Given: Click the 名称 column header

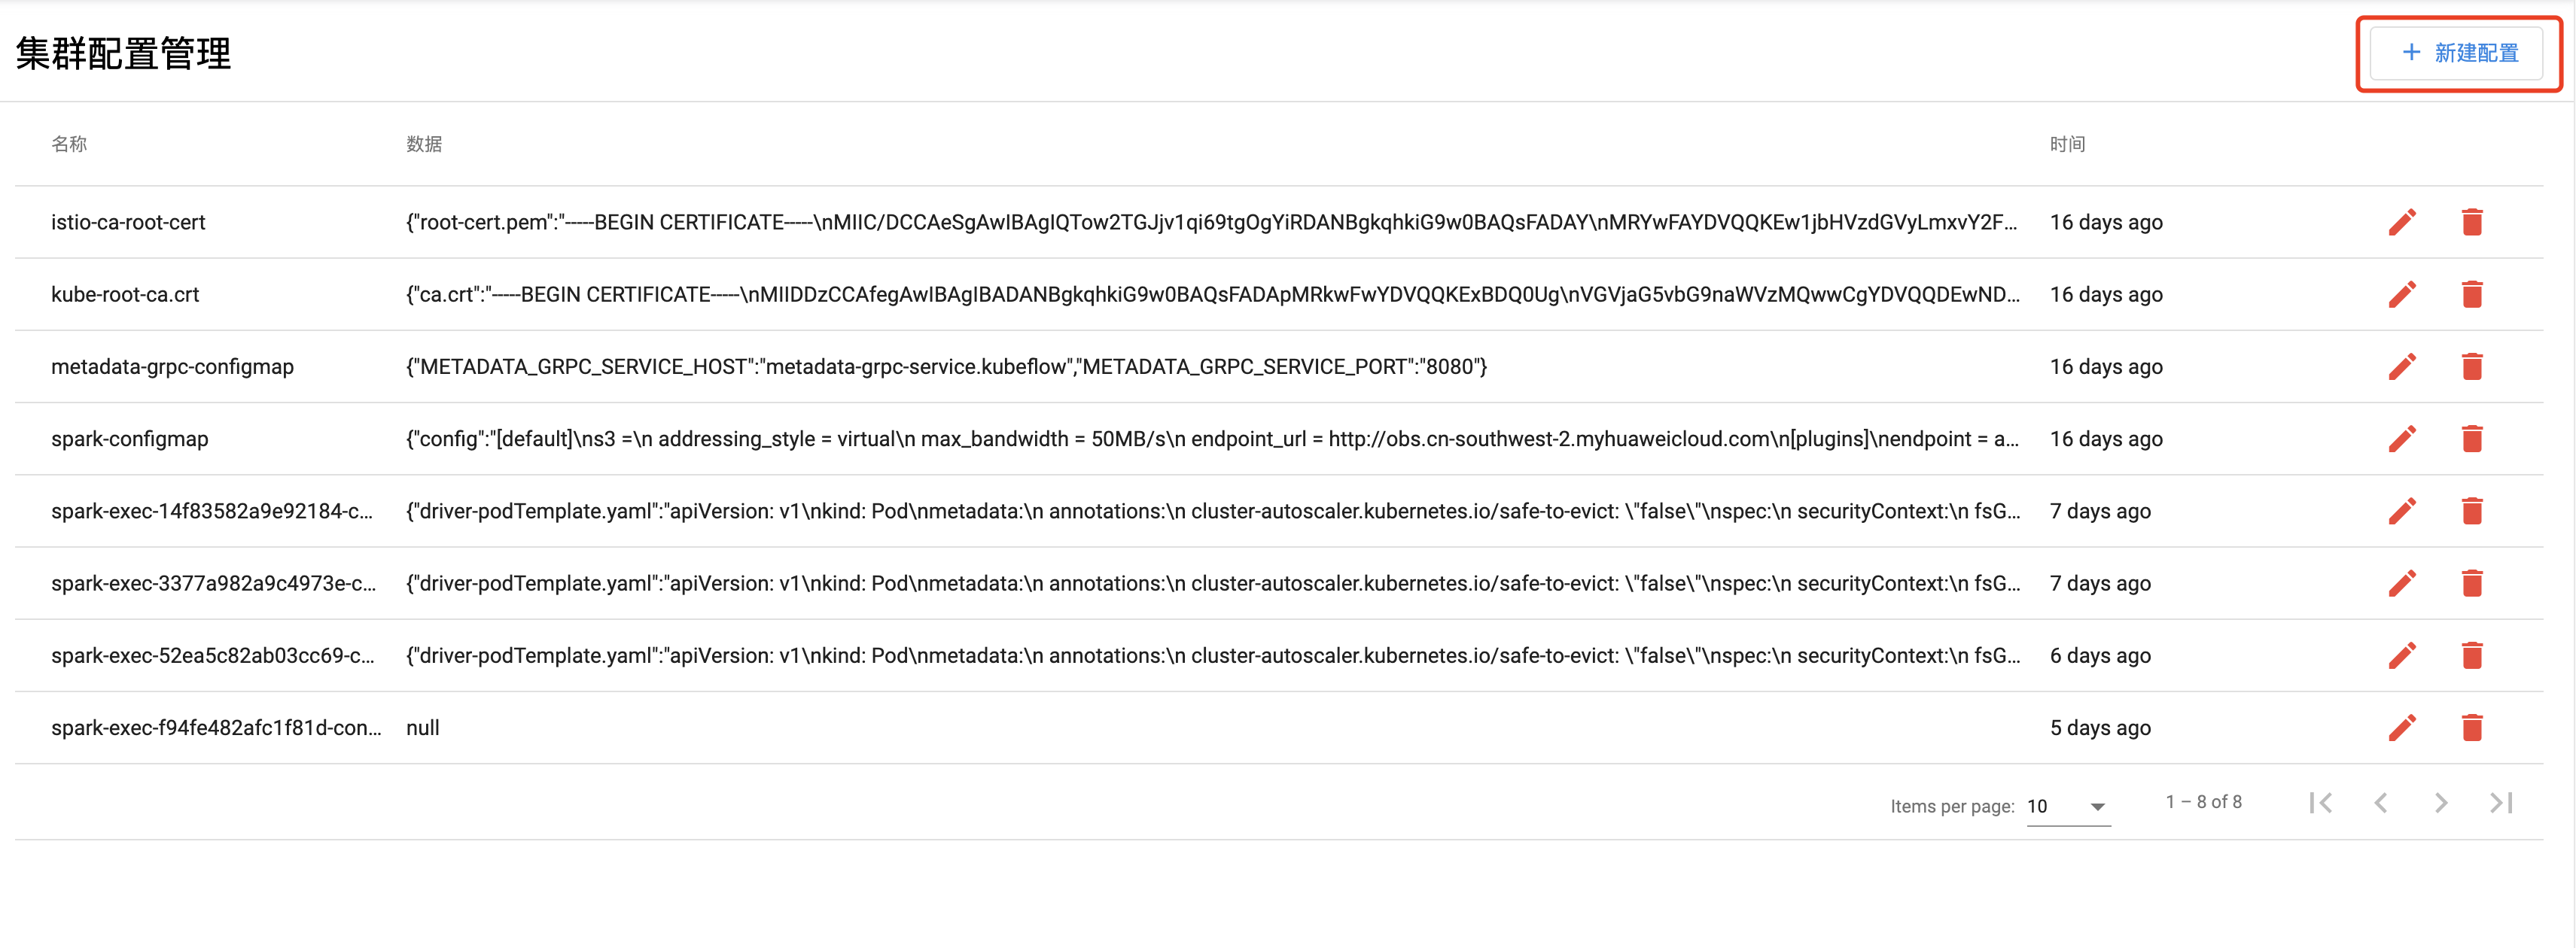Looking at the screenshot, I should pos(69,144).
